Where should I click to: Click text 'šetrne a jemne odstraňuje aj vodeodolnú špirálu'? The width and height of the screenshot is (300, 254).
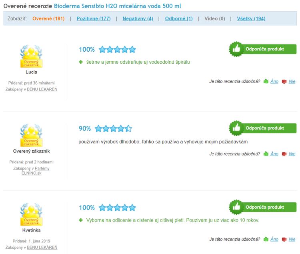click(138, 62)
